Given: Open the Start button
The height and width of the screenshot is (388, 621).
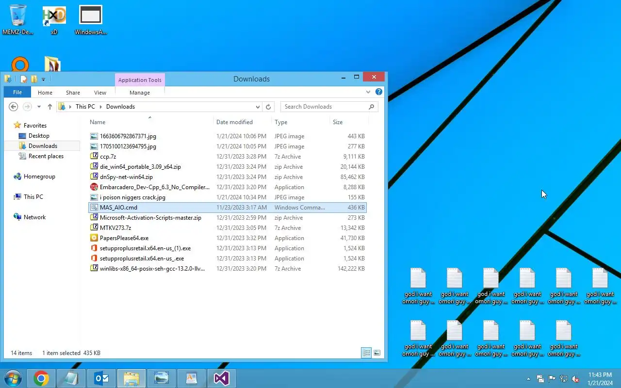Looking at the screenshot, I should point(13,378).
